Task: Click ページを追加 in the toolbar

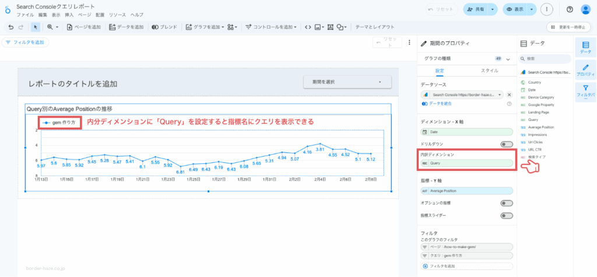Action: click(x=84, y=27)
